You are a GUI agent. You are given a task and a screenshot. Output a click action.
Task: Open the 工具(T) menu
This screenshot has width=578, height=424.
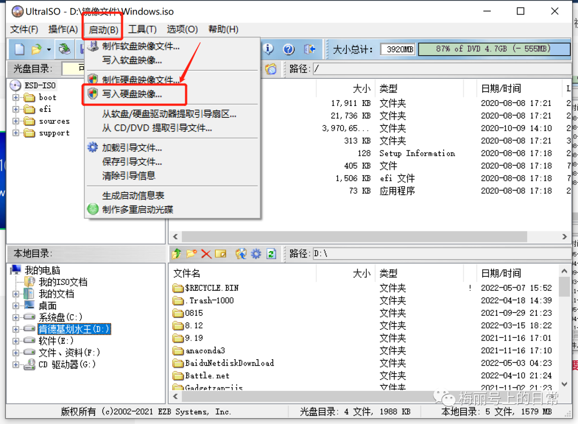(143, 29)
